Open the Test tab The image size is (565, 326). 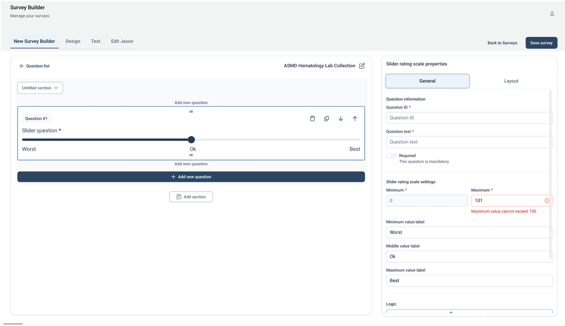coord(95,41)
